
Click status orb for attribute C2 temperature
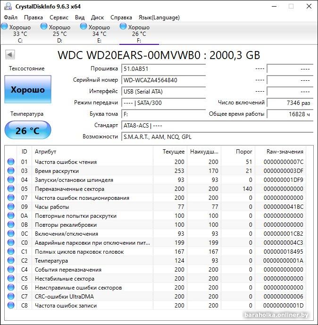click(x=11, y=261)
